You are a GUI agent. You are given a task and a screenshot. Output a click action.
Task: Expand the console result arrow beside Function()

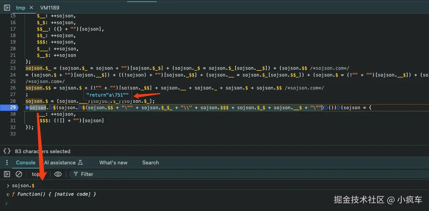click(8, 194)
